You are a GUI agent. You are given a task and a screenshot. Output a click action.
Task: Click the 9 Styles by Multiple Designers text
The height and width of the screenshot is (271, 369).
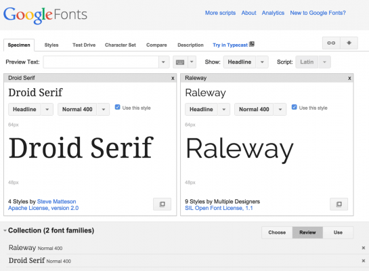(x=222, y=201)
